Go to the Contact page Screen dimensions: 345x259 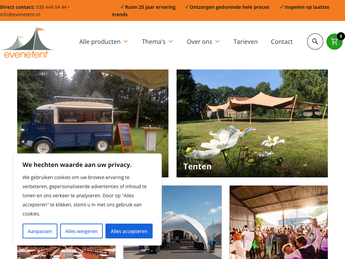coord(282,41)
